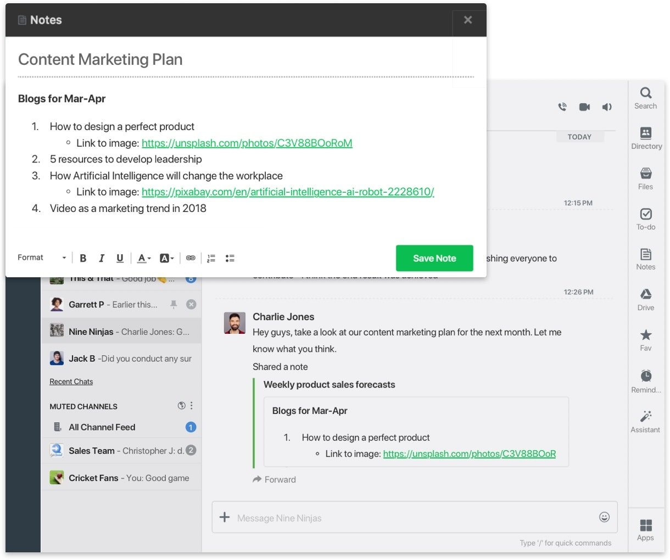Image resolution: width=670 pixels, height=560 pixels.
Task: Toggle italic formatting in note editor
Action: click(x=102, y=258)
